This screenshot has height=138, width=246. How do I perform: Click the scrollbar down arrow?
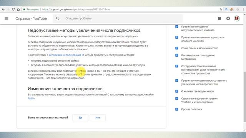point(245,130)
